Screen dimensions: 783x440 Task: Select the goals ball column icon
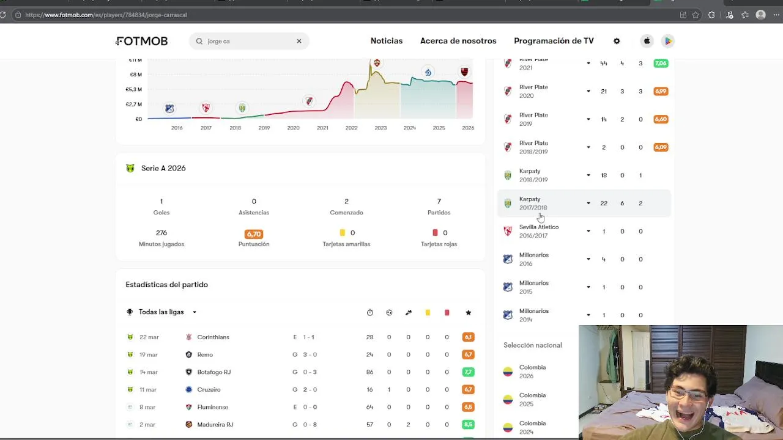(x=389, y=312)
